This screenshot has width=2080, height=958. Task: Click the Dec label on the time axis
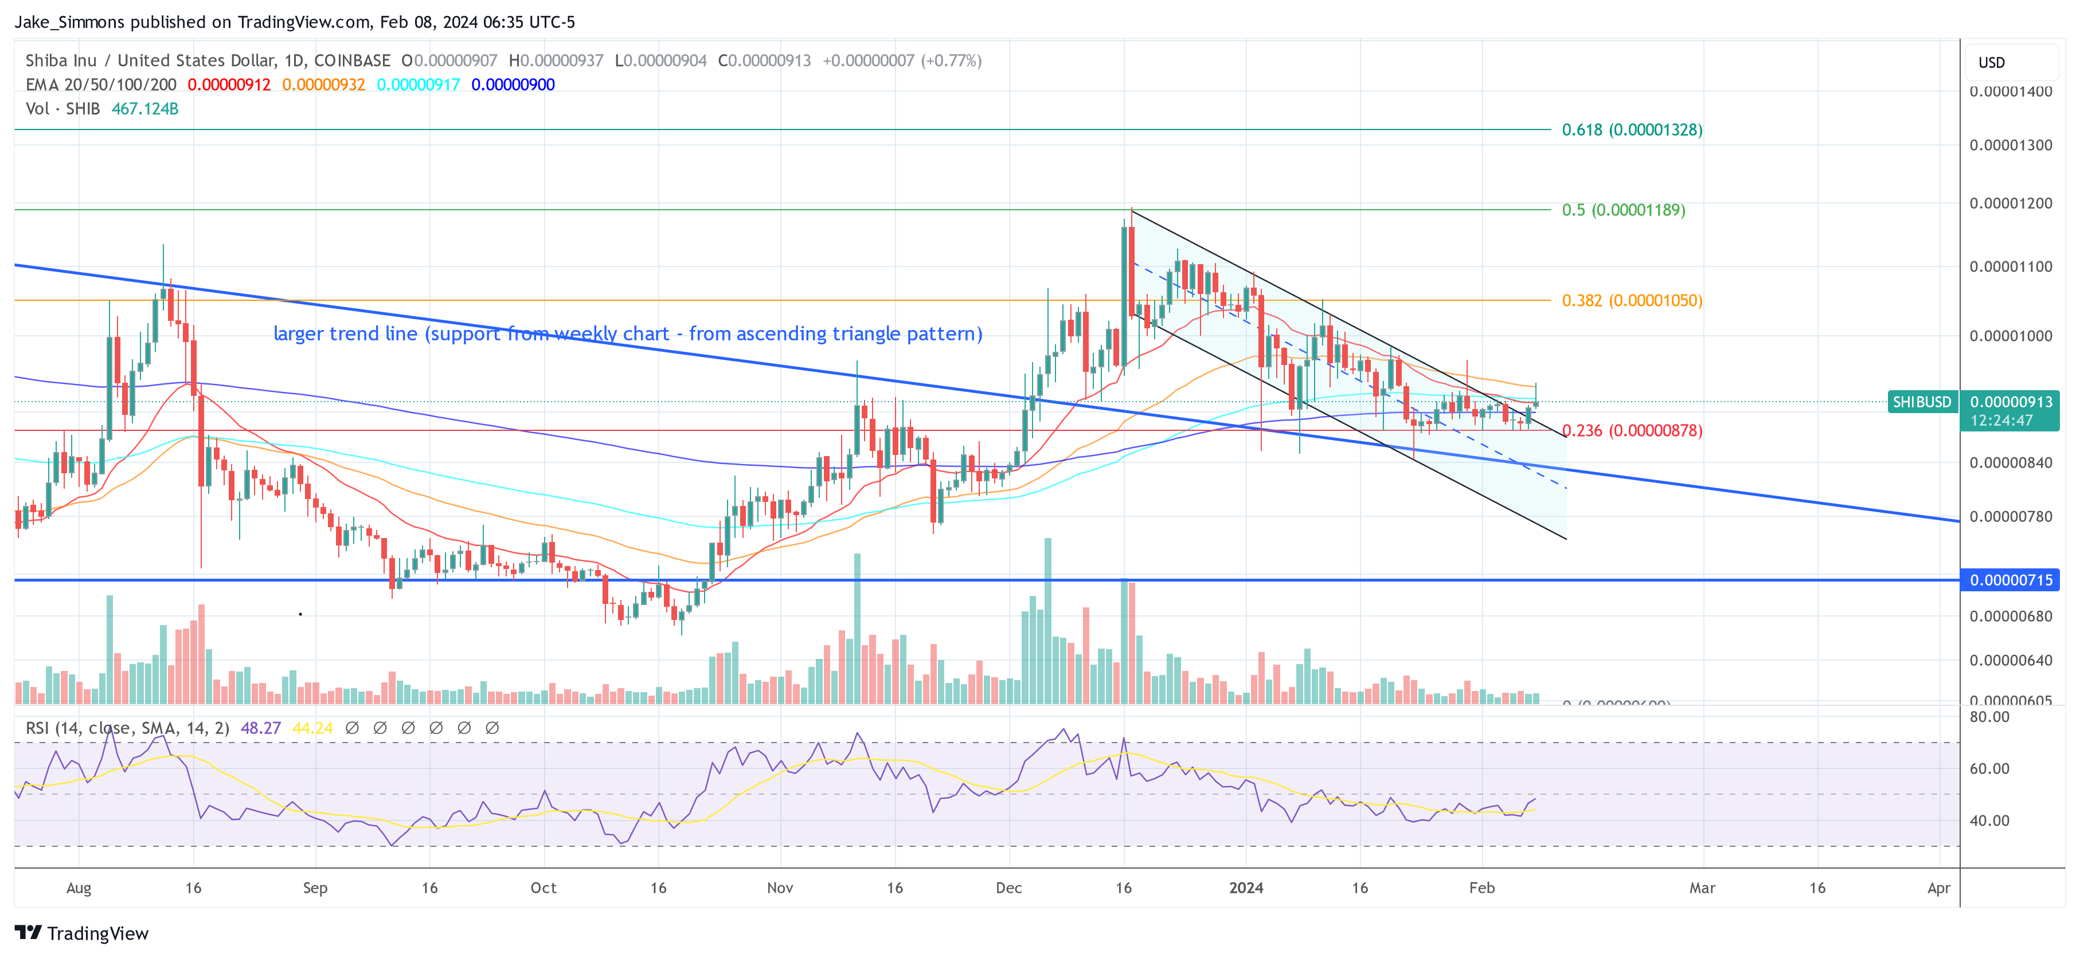(1008, 888)
